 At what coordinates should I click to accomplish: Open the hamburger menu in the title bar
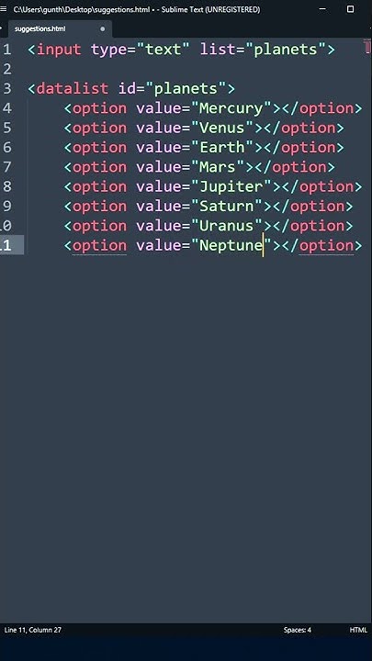3,9
